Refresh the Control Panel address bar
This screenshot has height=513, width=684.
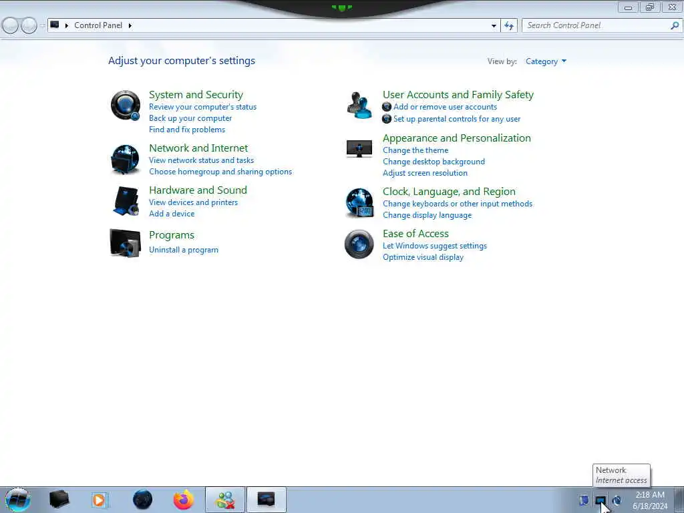tap(509, 26)
